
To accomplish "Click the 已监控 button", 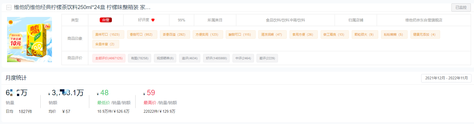I will pyautogui.click(x=461, y=7).
